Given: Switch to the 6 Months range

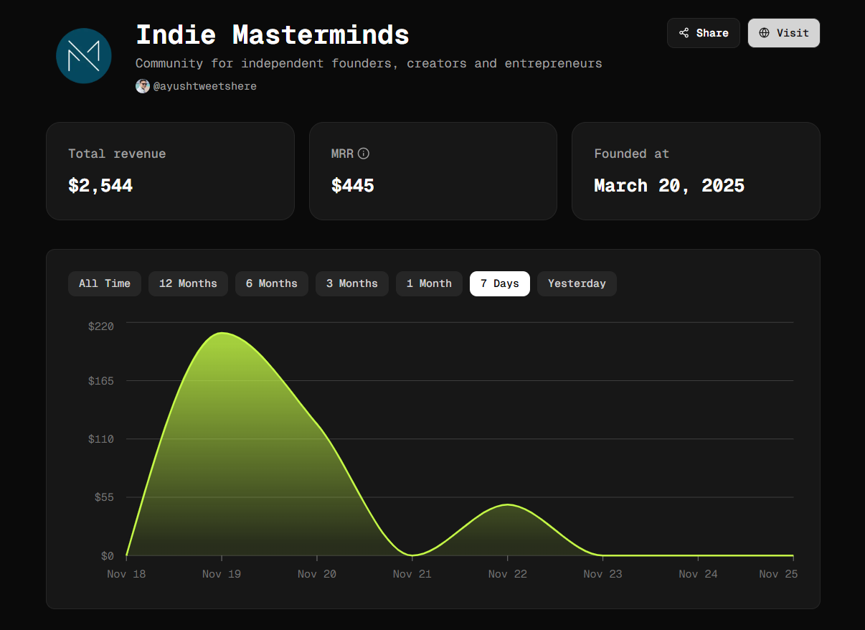Looking at the screenshot, I should click(272, 283).
